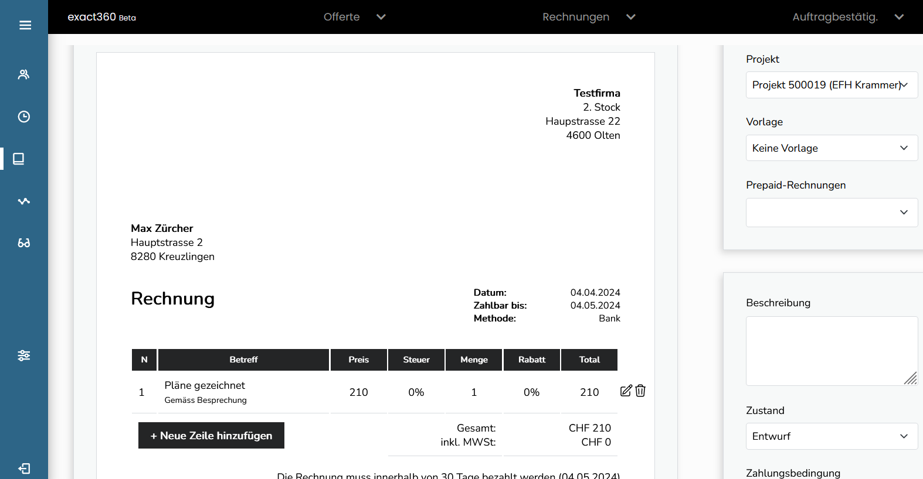Viewport: 923px width, 479px height.
Task: Open the analytics wave icon in sidebar
Action: 23,201
